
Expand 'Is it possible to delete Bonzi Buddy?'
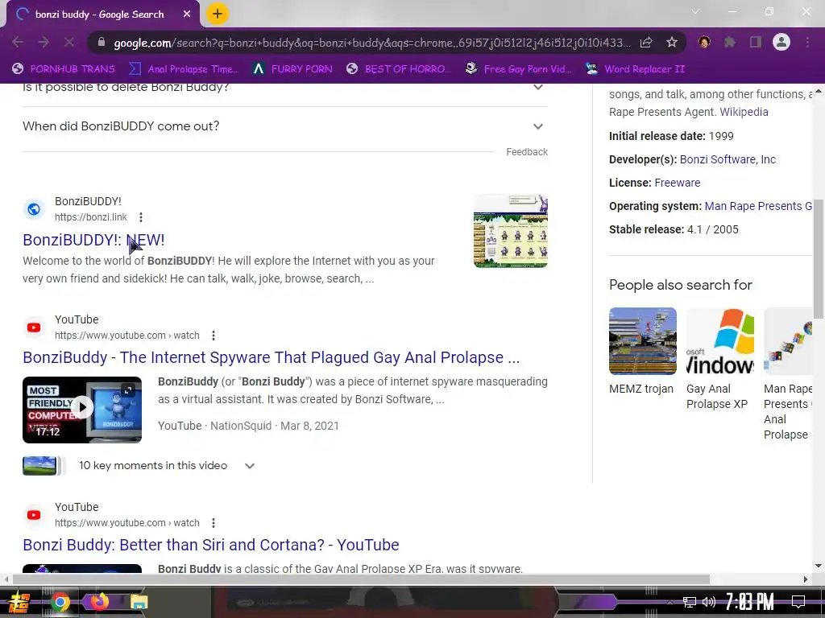[x=284, y=87]
